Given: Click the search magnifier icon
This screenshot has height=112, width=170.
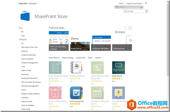Looking at the screenshot, I should click(147, 11).
